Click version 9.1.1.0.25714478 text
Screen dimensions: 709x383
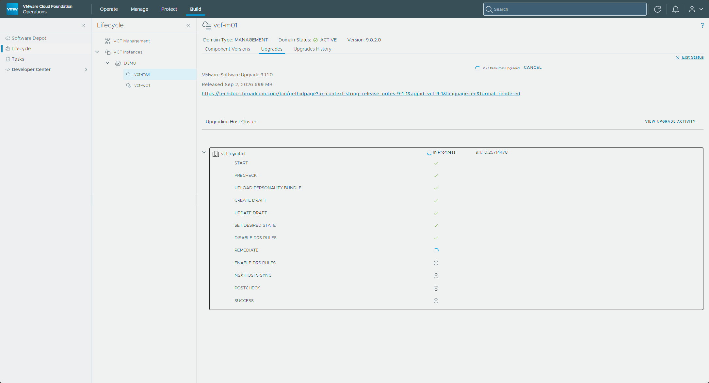(x=491, y=152)
